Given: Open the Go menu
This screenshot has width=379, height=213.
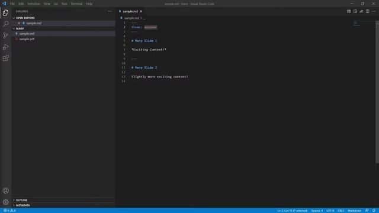Looking at the screenshot, I should (x=56, y=4).
